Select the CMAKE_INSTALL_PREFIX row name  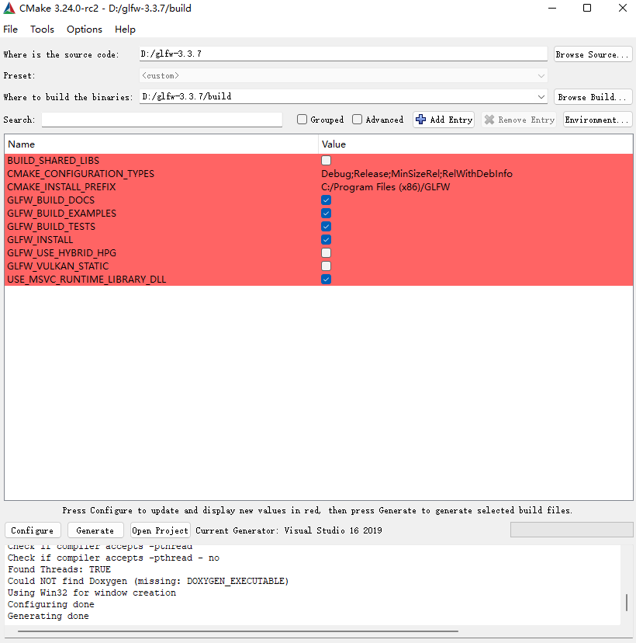(61, 187)
